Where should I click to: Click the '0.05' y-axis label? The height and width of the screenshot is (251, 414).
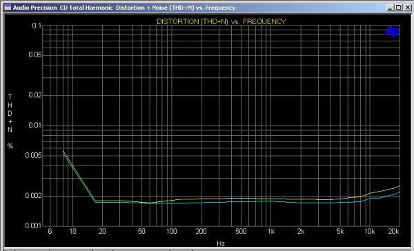coord(35,55)
